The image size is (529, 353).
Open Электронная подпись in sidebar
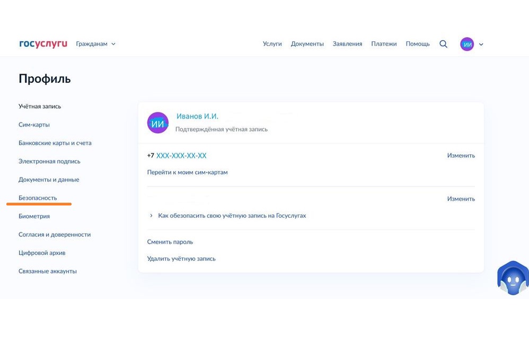(49, 161)
